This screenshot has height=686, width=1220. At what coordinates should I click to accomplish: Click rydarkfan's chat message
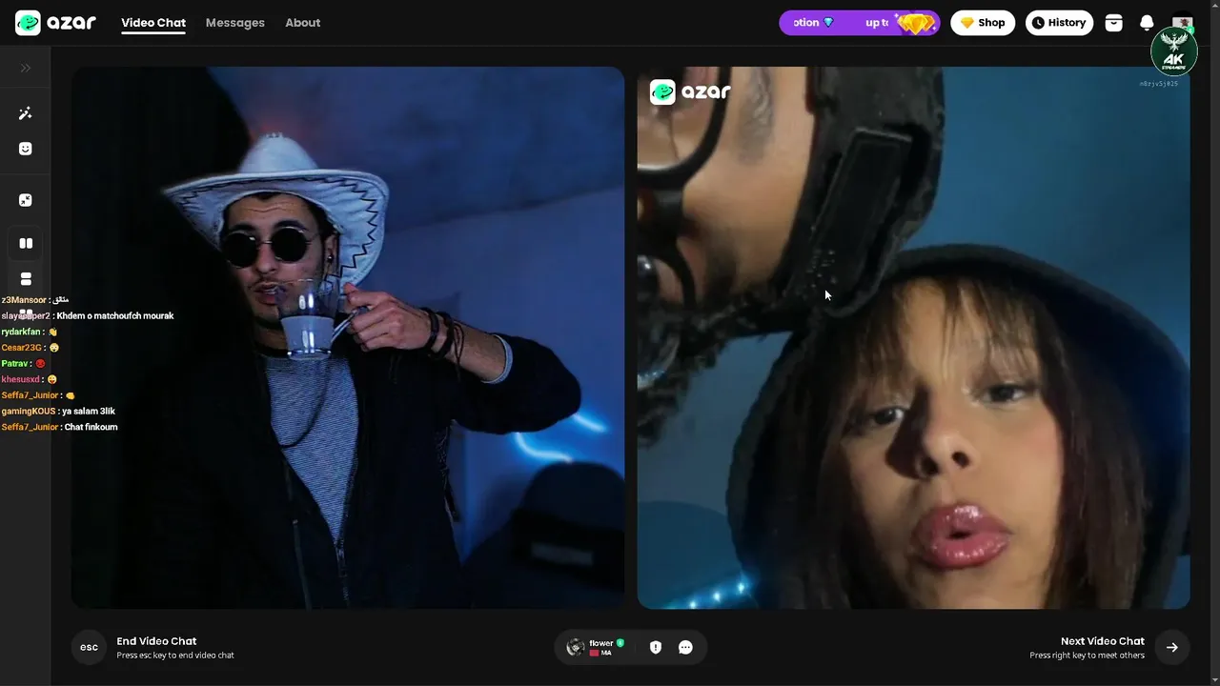(30, 332)
